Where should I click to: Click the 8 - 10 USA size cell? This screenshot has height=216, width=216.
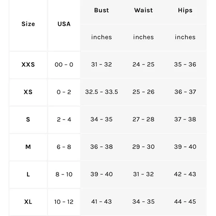(64, 174)
